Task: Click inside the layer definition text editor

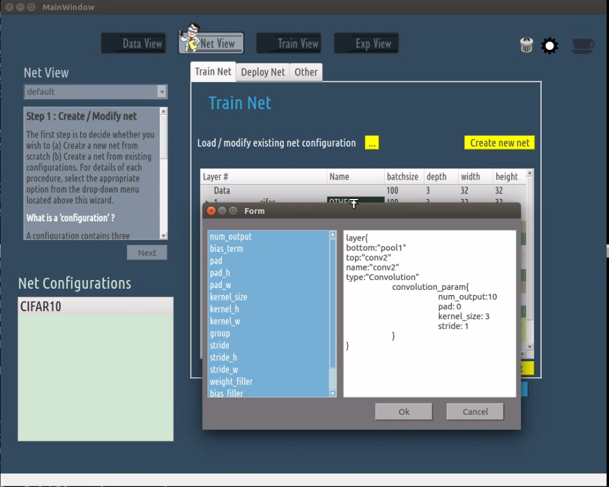Action: click(429, 368)
